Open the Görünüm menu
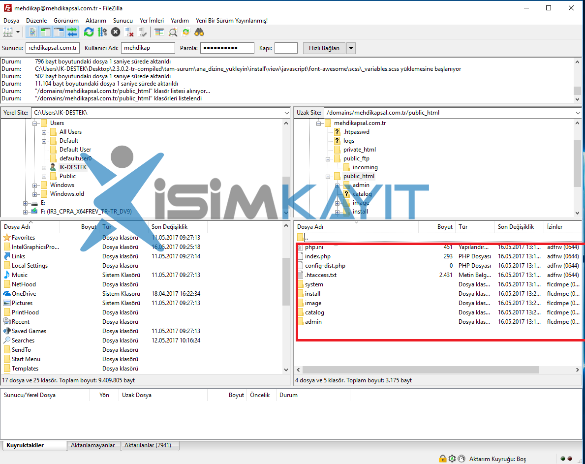Image resolution: width=585 pixels, height=464 pixels. 66,21
